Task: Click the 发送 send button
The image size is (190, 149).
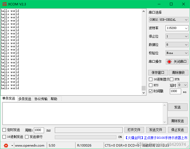Action: click(x=178, y=107)
